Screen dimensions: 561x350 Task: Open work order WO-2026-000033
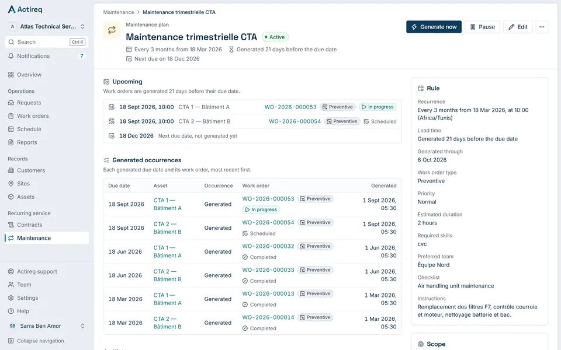(268, 270)
